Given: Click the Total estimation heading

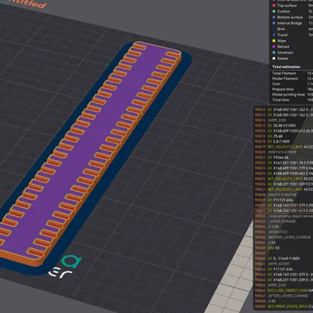Looking at the screenshot, I should pos(286,67).
